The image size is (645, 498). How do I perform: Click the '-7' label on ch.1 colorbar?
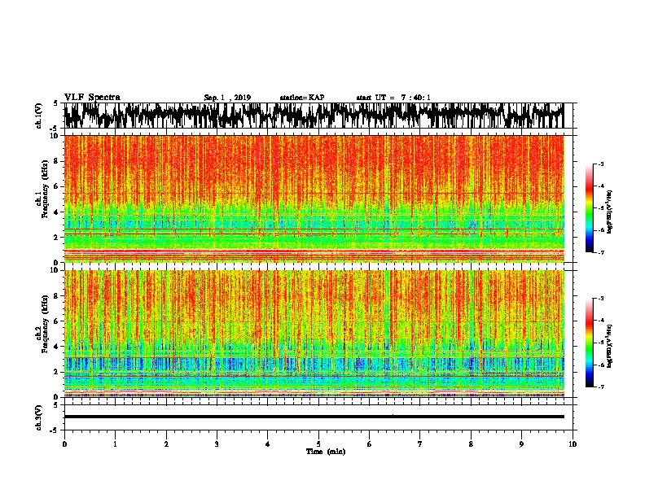(601, 252)
